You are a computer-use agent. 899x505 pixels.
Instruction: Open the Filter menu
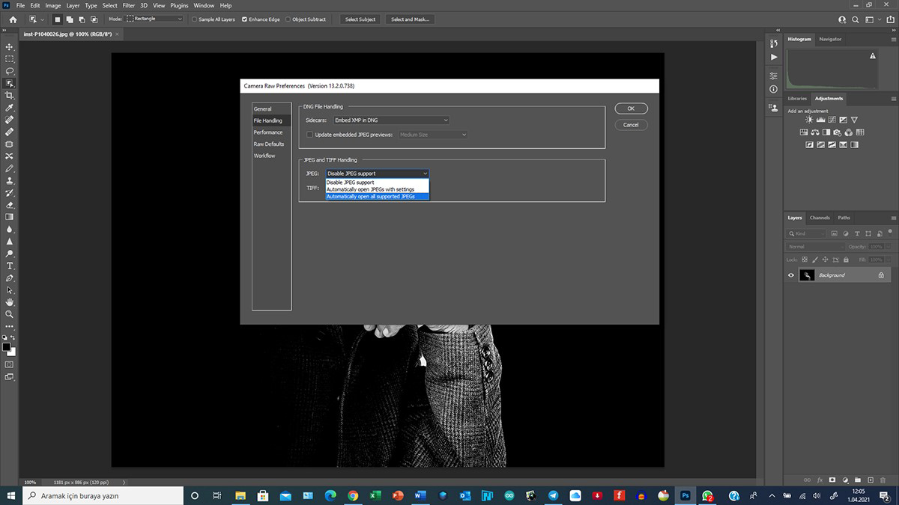coord(129,5)
